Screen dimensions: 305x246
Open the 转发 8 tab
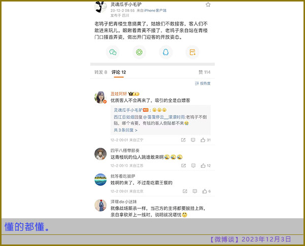[x=101, y=72]
